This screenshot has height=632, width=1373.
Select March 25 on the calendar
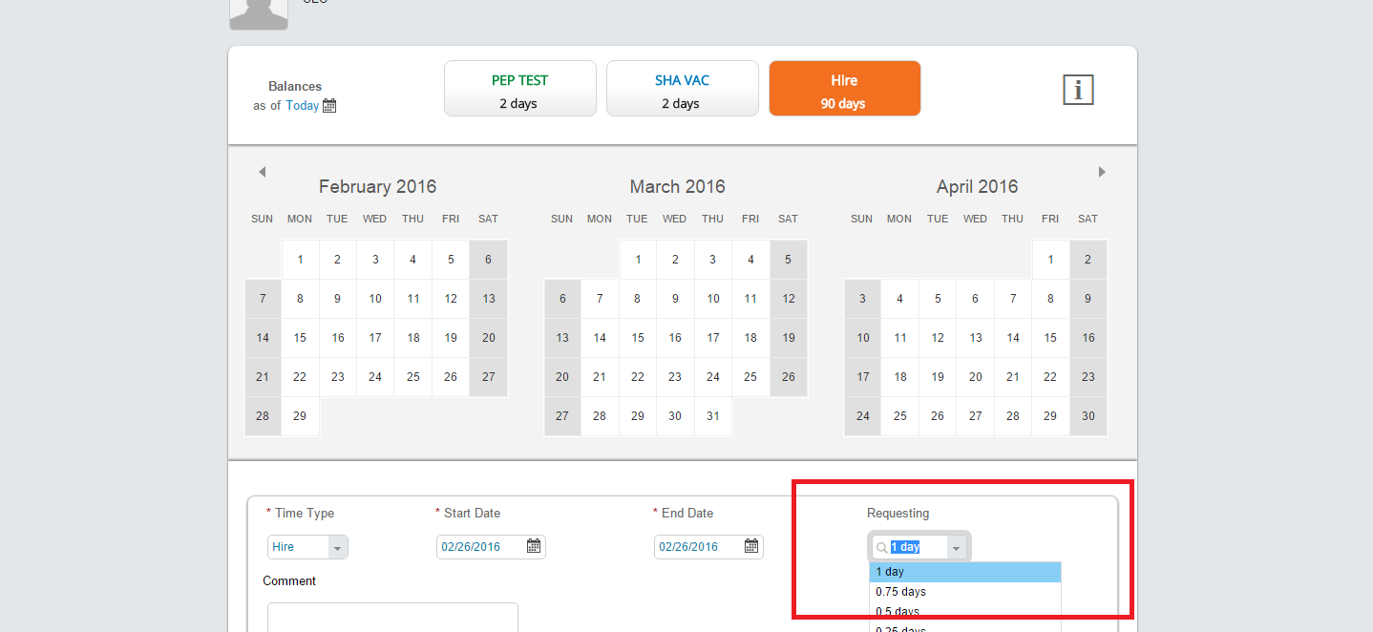coord(750,377)
